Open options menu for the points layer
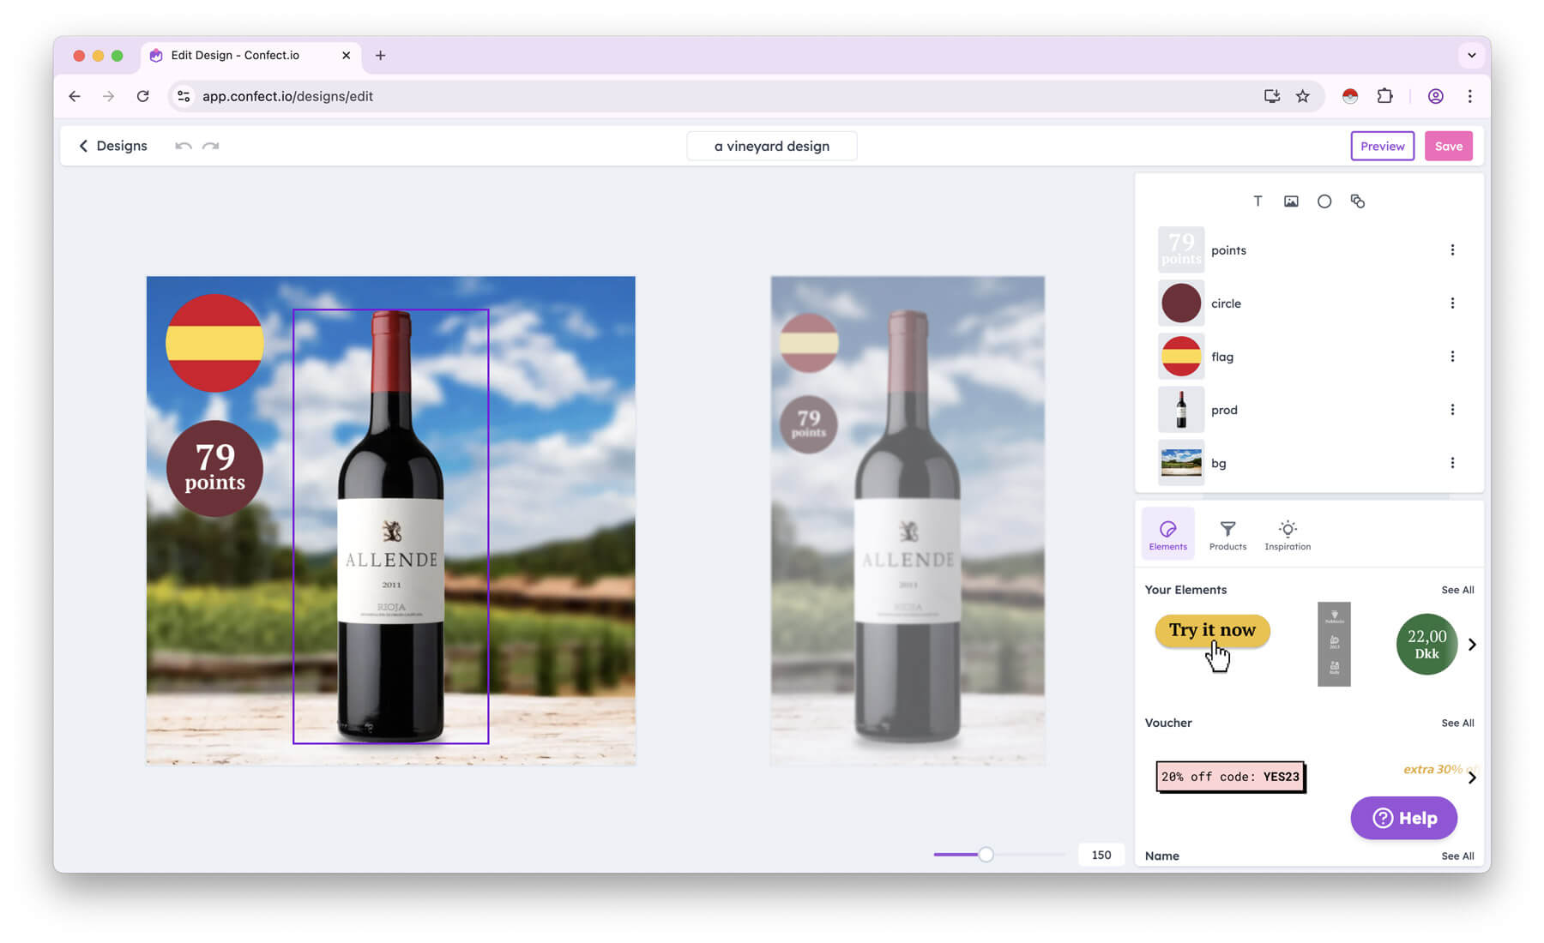Image resolution: width=1544 pixels, height=943 pixels. click(1452, 250)
